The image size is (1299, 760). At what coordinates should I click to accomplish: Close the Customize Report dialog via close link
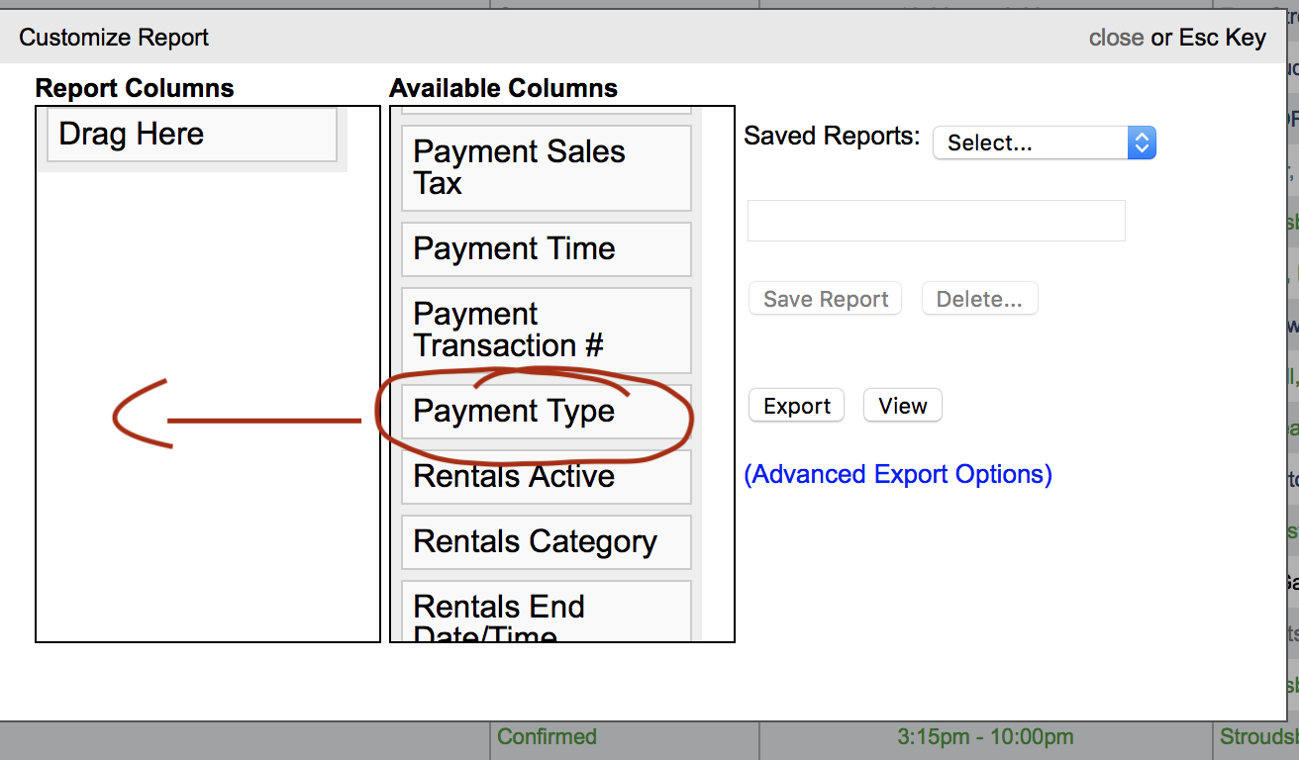(1116, 38)
